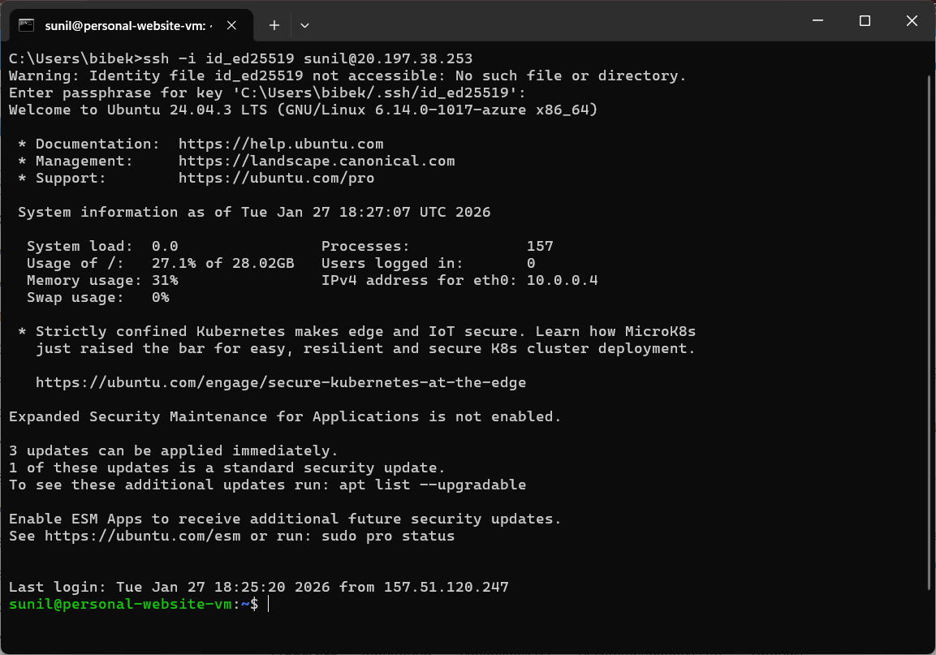Maximize the terminal window
936x655 pixels.
[x=865, y=21]
